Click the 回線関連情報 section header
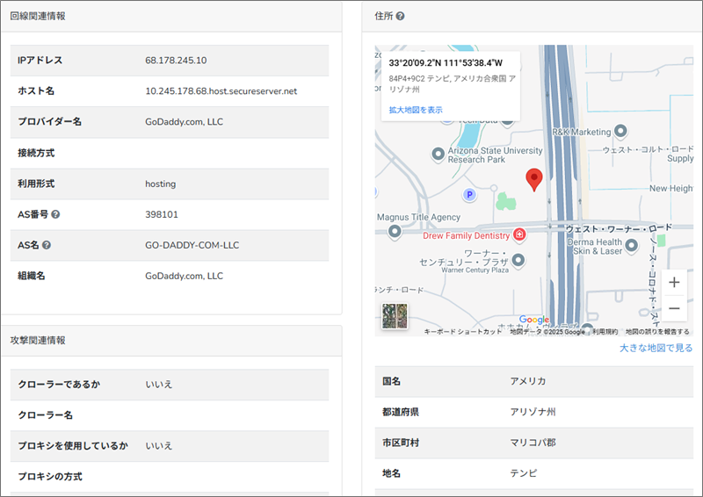Screen dimensions: 703x497 38,16
